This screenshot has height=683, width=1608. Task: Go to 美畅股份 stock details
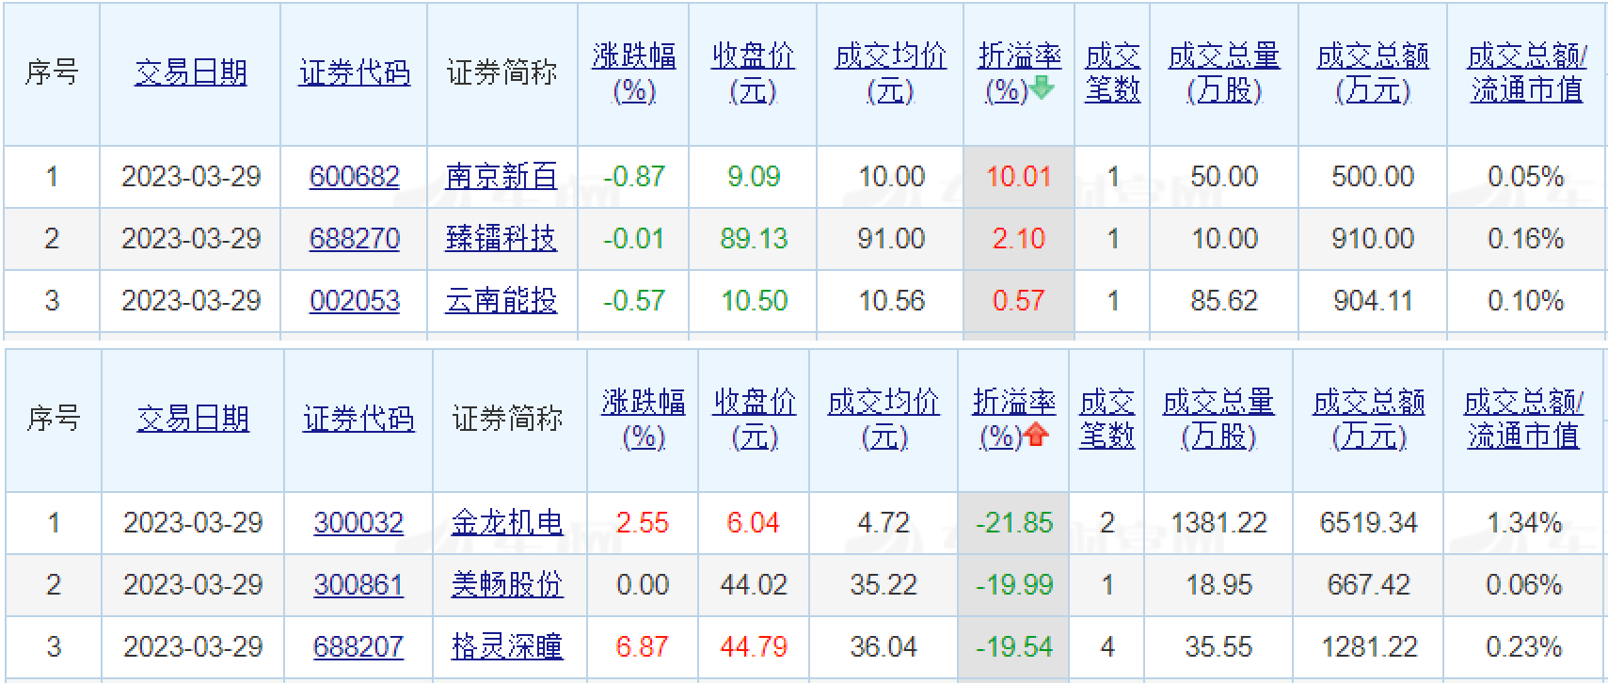tap(506, 585)
